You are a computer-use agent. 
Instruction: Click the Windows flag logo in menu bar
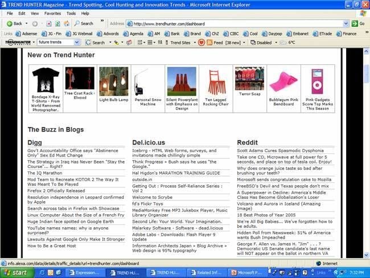pos(363,13)
